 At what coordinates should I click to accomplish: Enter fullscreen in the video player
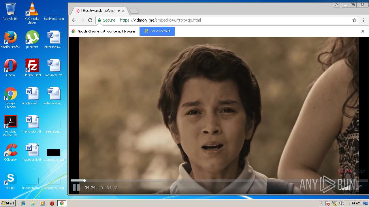(359, 187)
